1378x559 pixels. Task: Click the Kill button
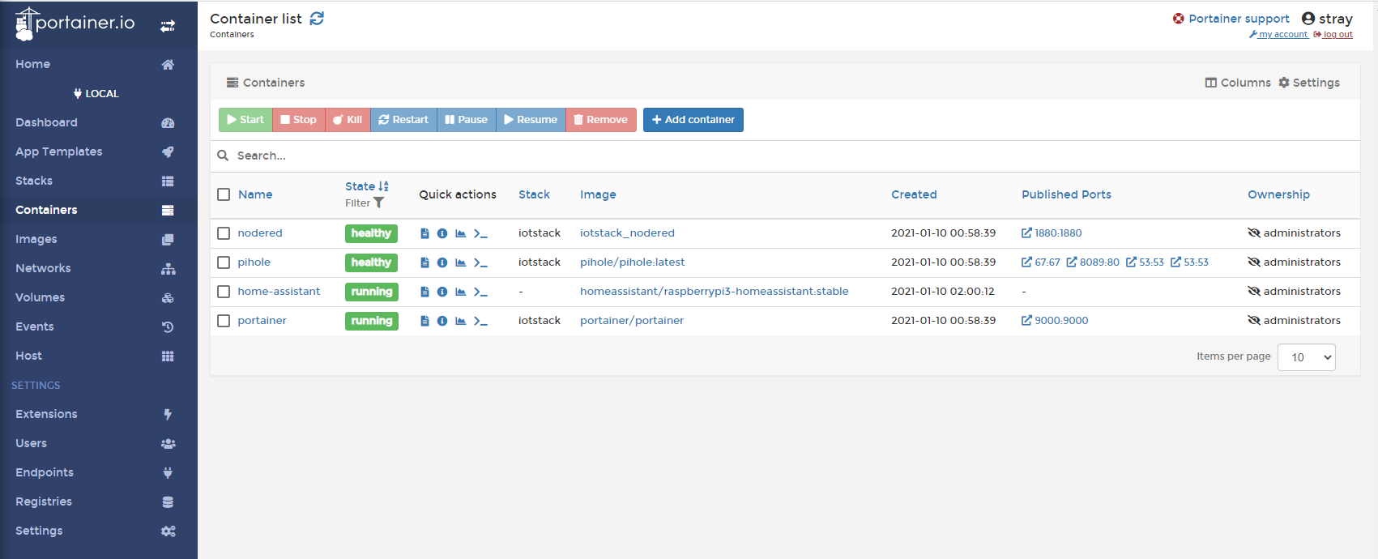point(348,120)
